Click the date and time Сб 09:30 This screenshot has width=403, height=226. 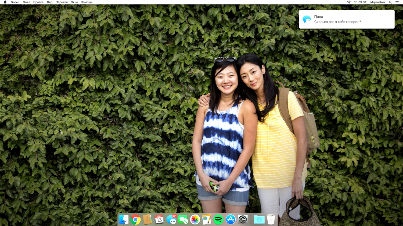pyautogui.click(x=360, y=2)
